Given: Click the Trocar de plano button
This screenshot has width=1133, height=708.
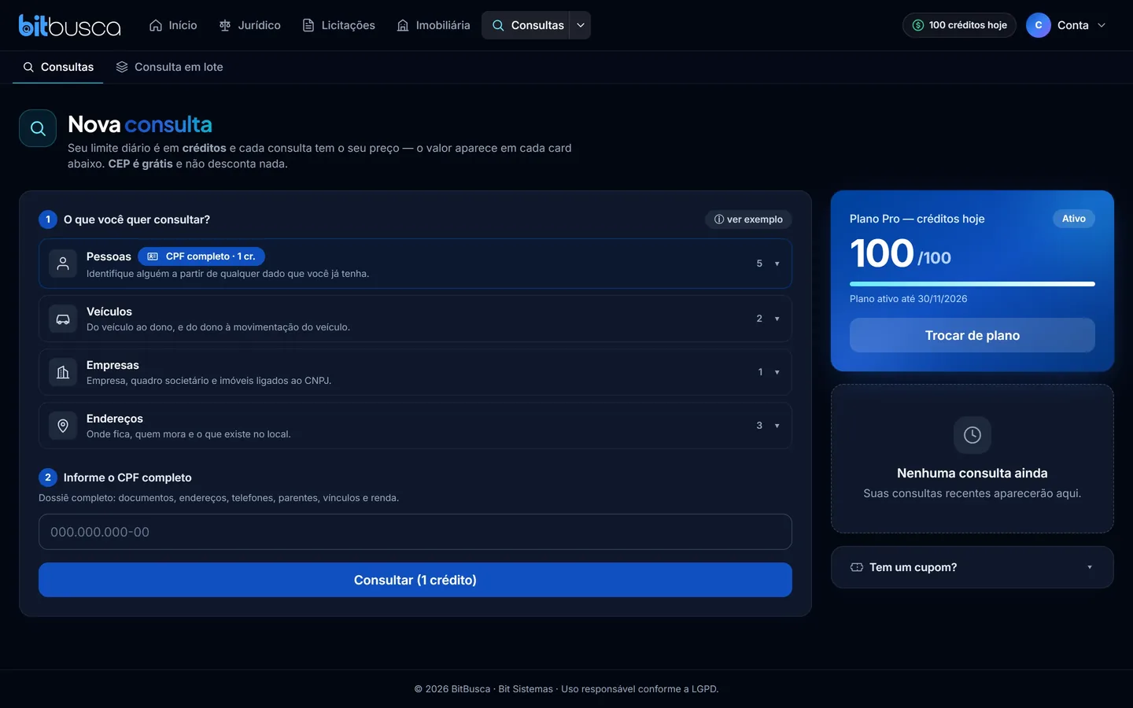Looking at the screenshot, I should click(972, 335).
